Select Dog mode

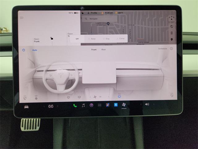tap(106, 38)
